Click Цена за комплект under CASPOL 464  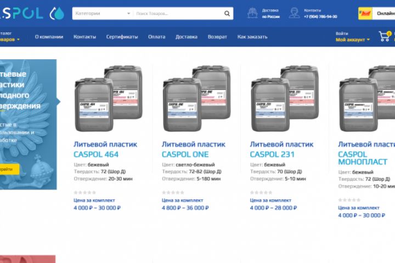pos(94,201)
